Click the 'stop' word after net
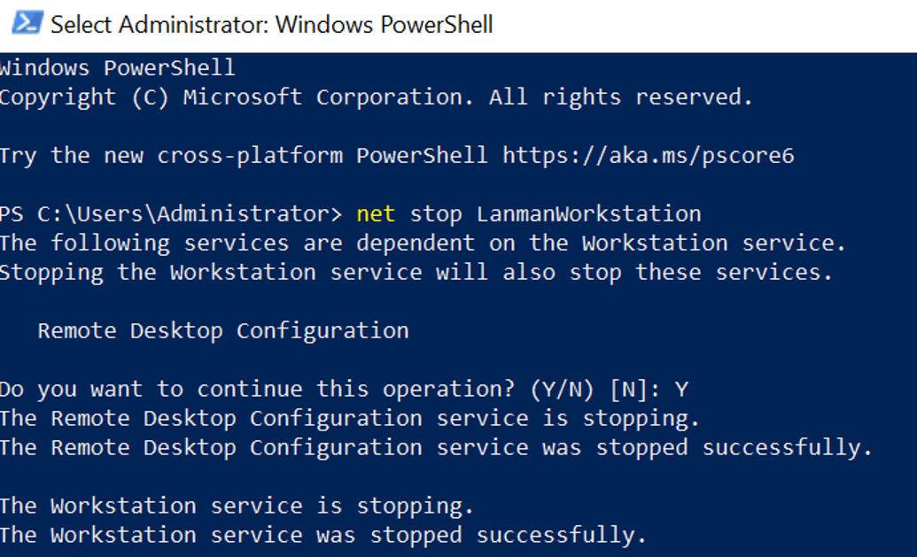 point(436,214)
